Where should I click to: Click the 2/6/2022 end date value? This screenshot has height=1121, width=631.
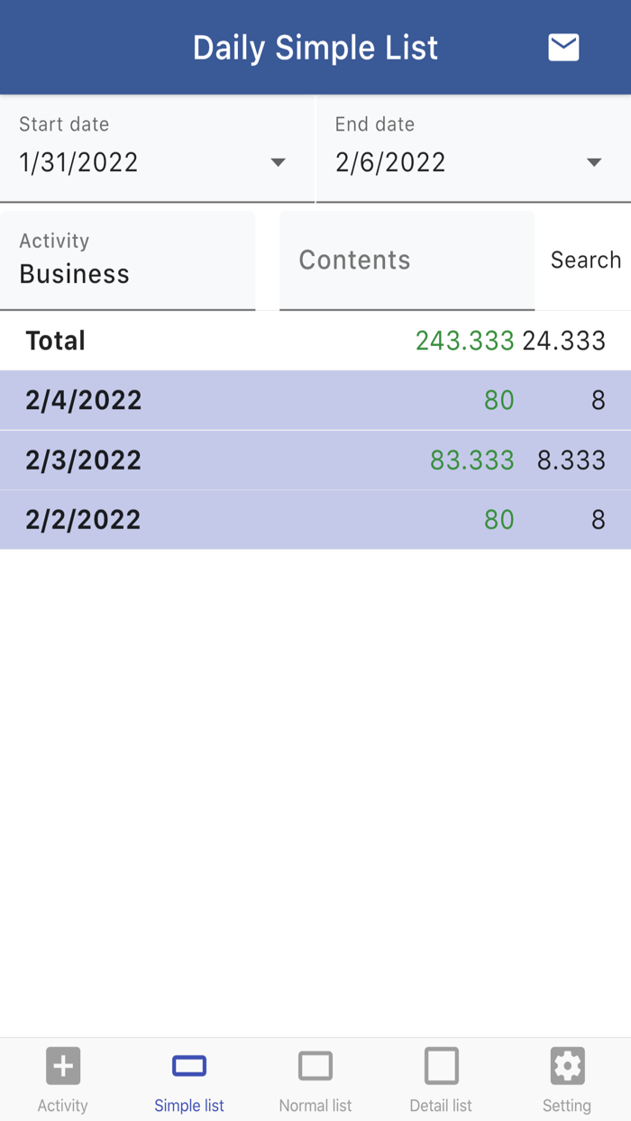tap(390, 163)
